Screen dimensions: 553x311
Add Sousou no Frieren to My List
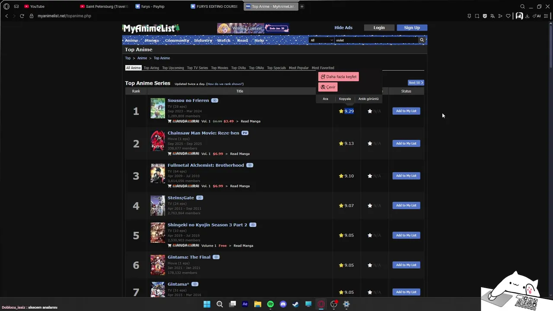tap(406, 111)
